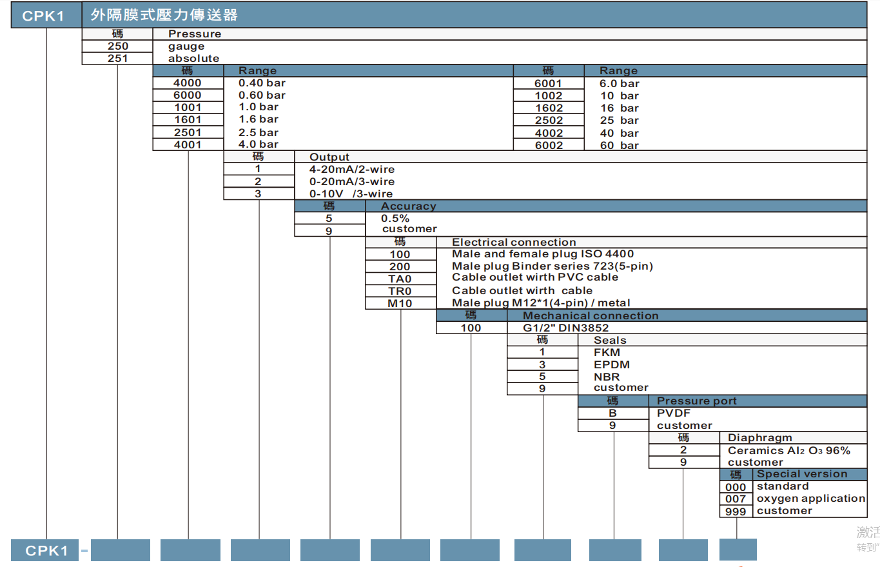Click electrical connection code 200

[x=400, y=266]
